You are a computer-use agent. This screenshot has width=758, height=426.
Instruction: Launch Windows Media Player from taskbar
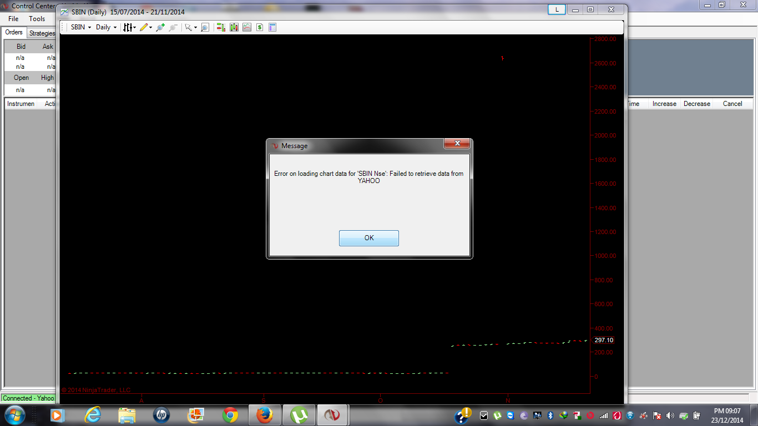tap(57, 415)
